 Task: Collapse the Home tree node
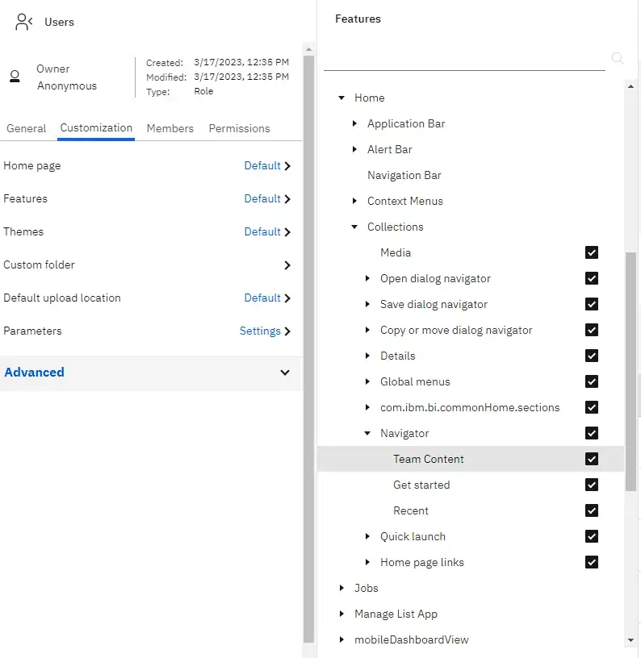(341, 98)
